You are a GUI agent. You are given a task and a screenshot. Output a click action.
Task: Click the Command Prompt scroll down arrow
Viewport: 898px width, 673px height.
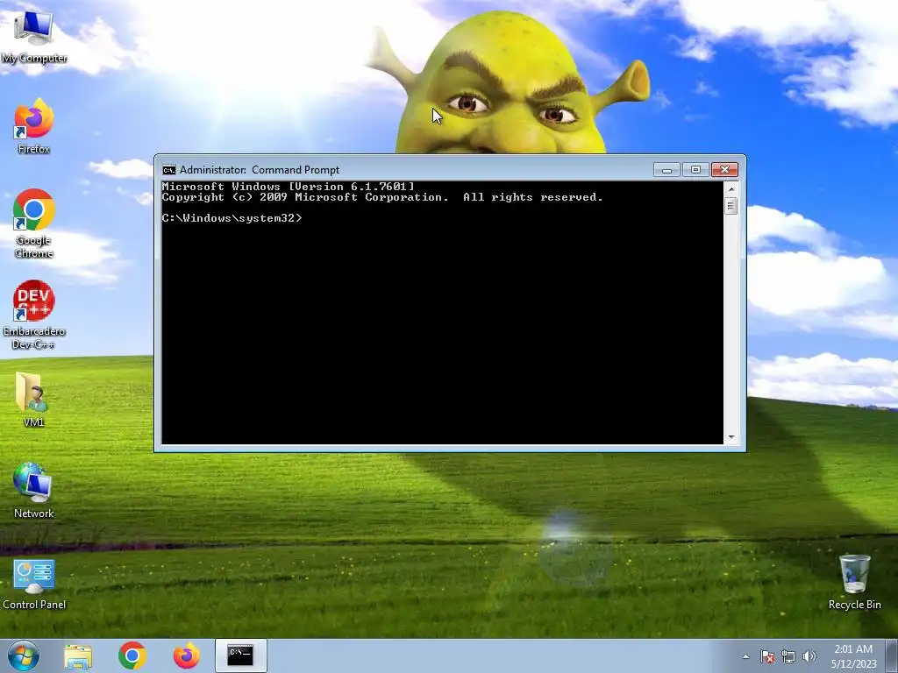point(731,437)
